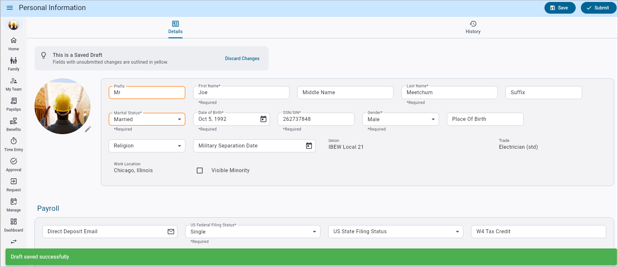Click the Save button
Image resolution: width=618 pixels, height=267 pixels.
(x=559, y=8)
